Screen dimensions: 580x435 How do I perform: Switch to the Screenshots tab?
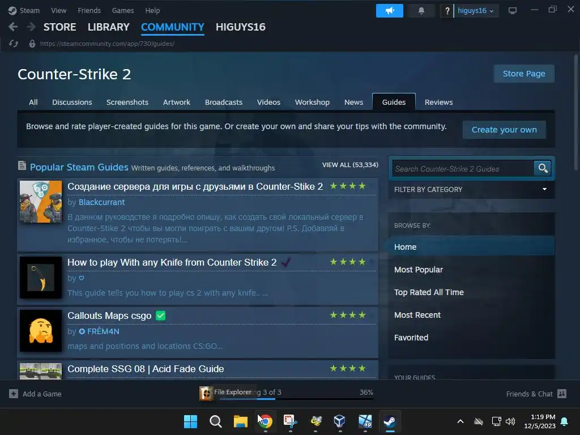tap(127, 102)
